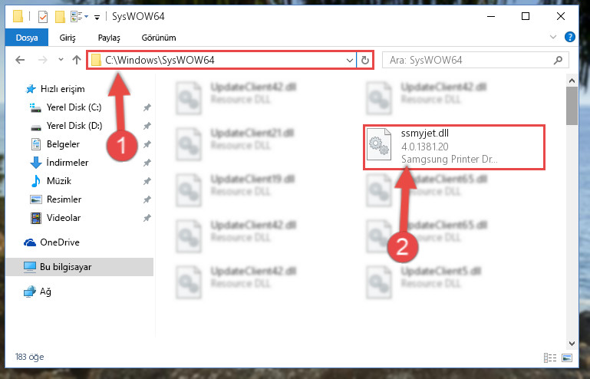This screenshot has width=590, height=379.
Task: Open the Görünüm ribbon tab
Action: pos(158,38)
